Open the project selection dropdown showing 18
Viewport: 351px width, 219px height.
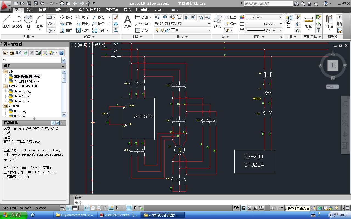(64, 60)
